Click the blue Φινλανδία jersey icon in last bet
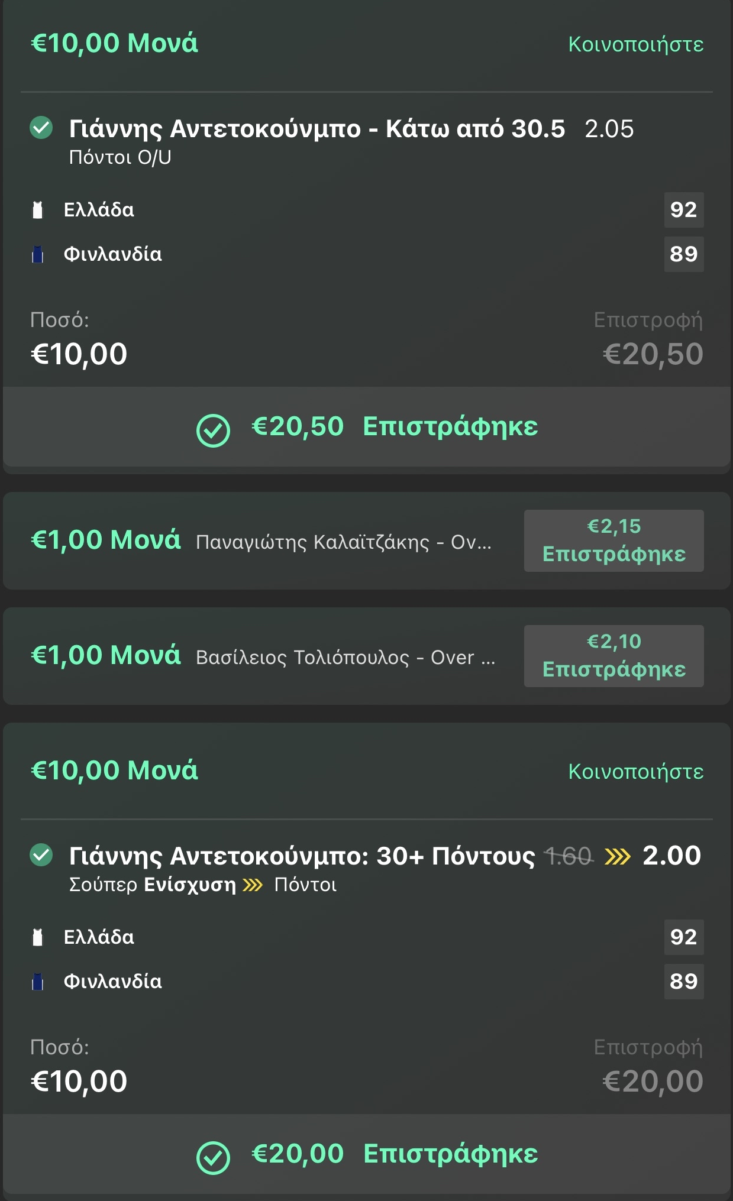The image size is (733, 1201). [x=38, y=982]
